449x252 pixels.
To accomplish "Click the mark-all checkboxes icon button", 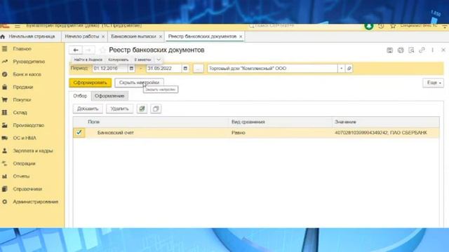I will click(142, 109).
